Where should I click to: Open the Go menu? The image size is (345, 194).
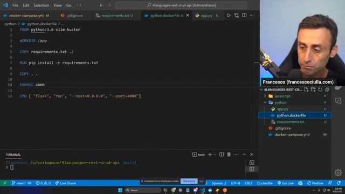tap(68, 5)
